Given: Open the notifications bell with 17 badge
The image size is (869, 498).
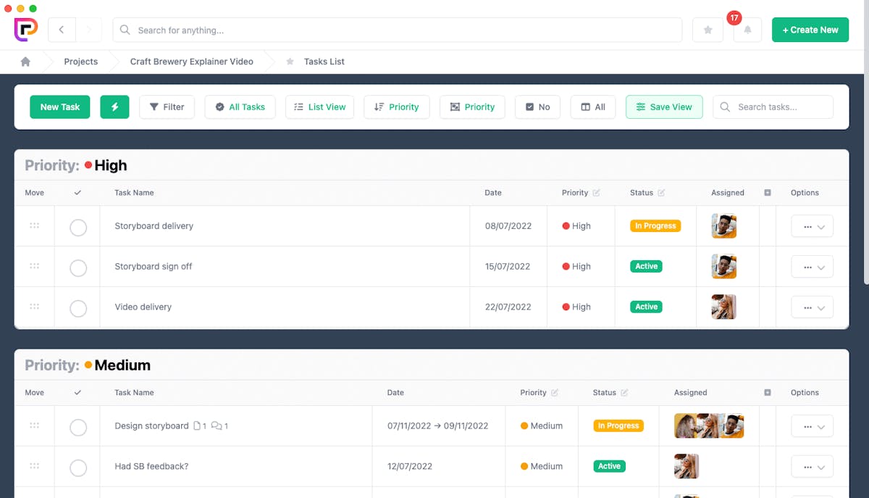Looking at the screenshot, I should tap(747, 30).
